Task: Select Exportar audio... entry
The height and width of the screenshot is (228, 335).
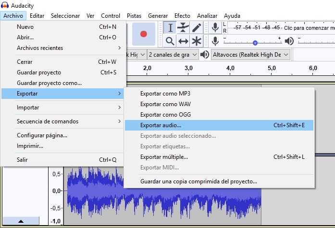Action: [219, 125]
